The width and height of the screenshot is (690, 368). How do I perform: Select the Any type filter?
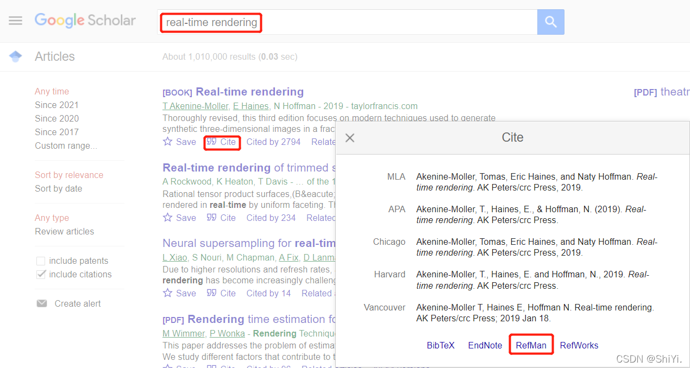pos(52,218)
